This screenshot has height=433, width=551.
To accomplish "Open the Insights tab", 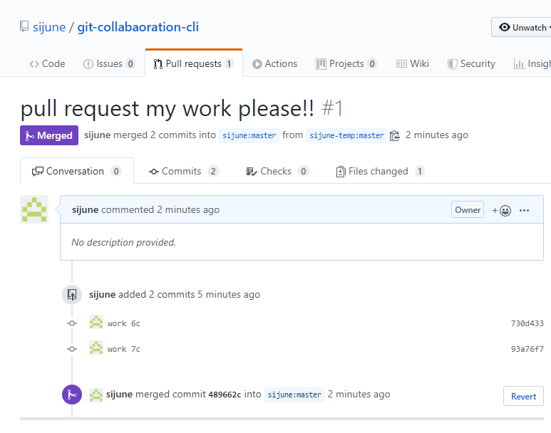I will [532, 63].
